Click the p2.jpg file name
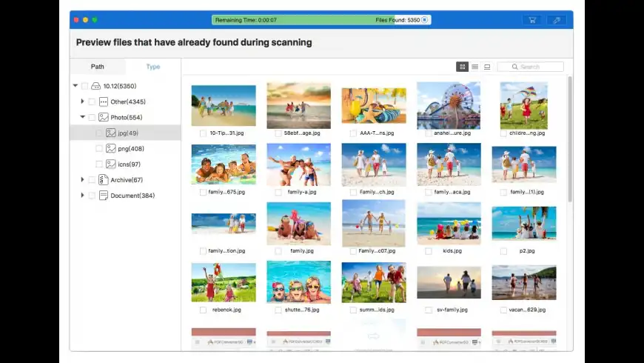 click(527, 251)
